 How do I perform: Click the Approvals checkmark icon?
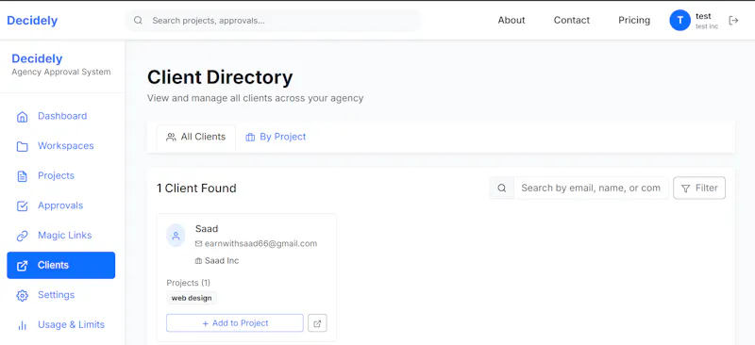coord(22,205)
